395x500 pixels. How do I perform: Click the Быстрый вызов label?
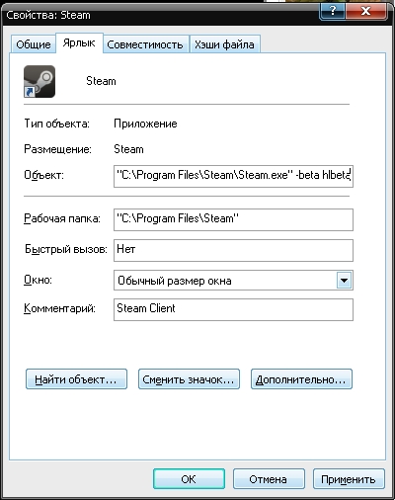click(66, 249)
